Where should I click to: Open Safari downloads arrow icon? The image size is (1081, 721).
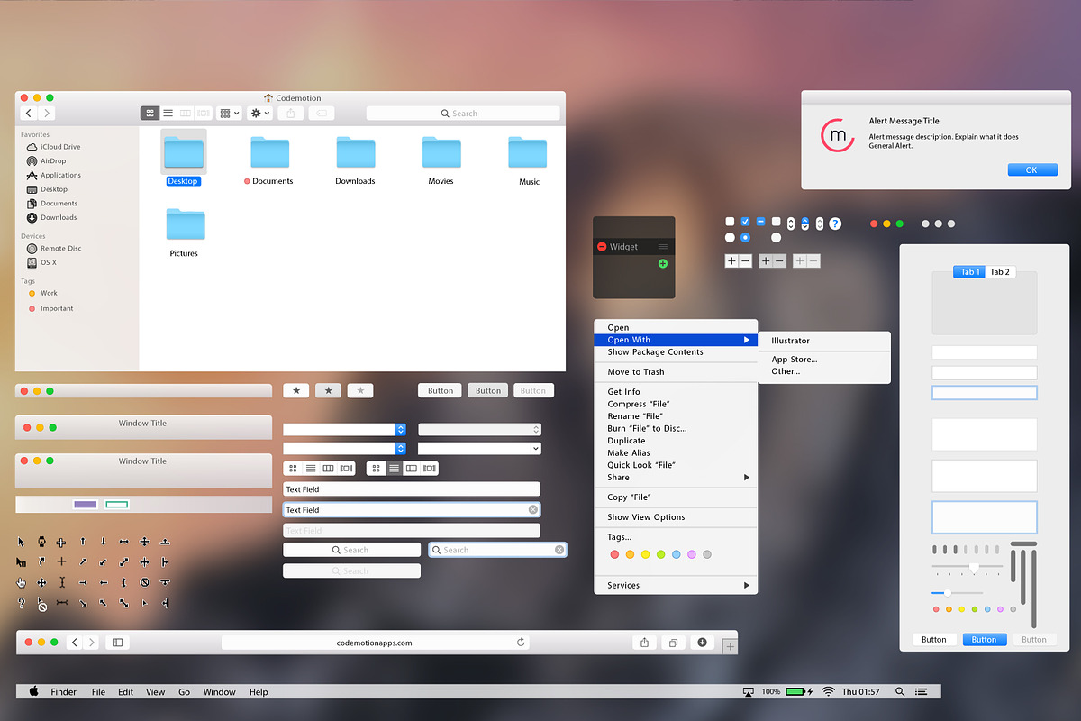coord(703,643)
